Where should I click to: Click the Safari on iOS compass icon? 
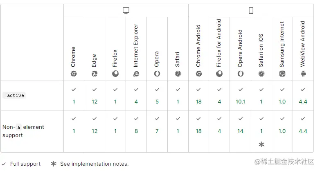click(261, 74)
